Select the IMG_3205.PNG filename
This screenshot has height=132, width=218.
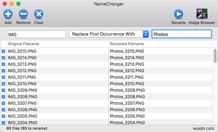point(23,116)
